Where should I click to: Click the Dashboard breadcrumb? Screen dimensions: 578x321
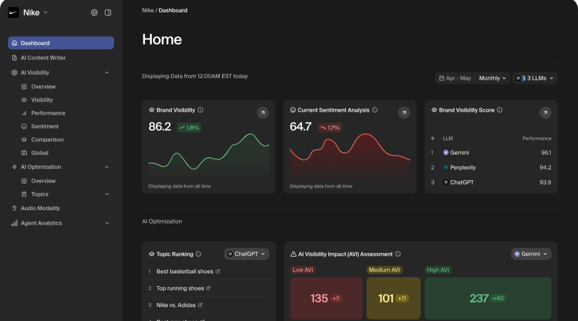(x=173, y=10)
